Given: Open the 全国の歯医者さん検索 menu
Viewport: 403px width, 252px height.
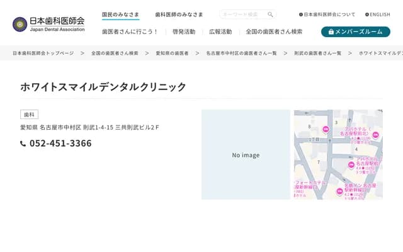Looking at the screenshot, I should 274,31.
